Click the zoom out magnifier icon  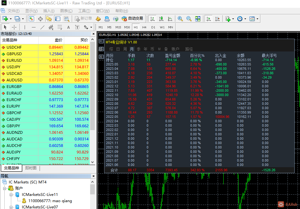189,19
